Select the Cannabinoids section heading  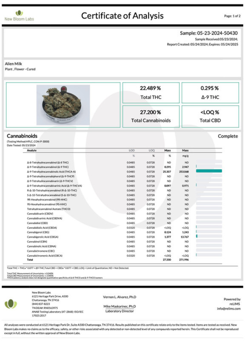22,136
